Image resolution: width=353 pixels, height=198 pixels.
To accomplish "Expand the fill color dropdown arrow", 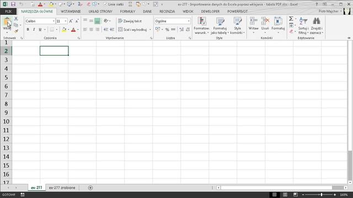I will (x=68, y=30).
